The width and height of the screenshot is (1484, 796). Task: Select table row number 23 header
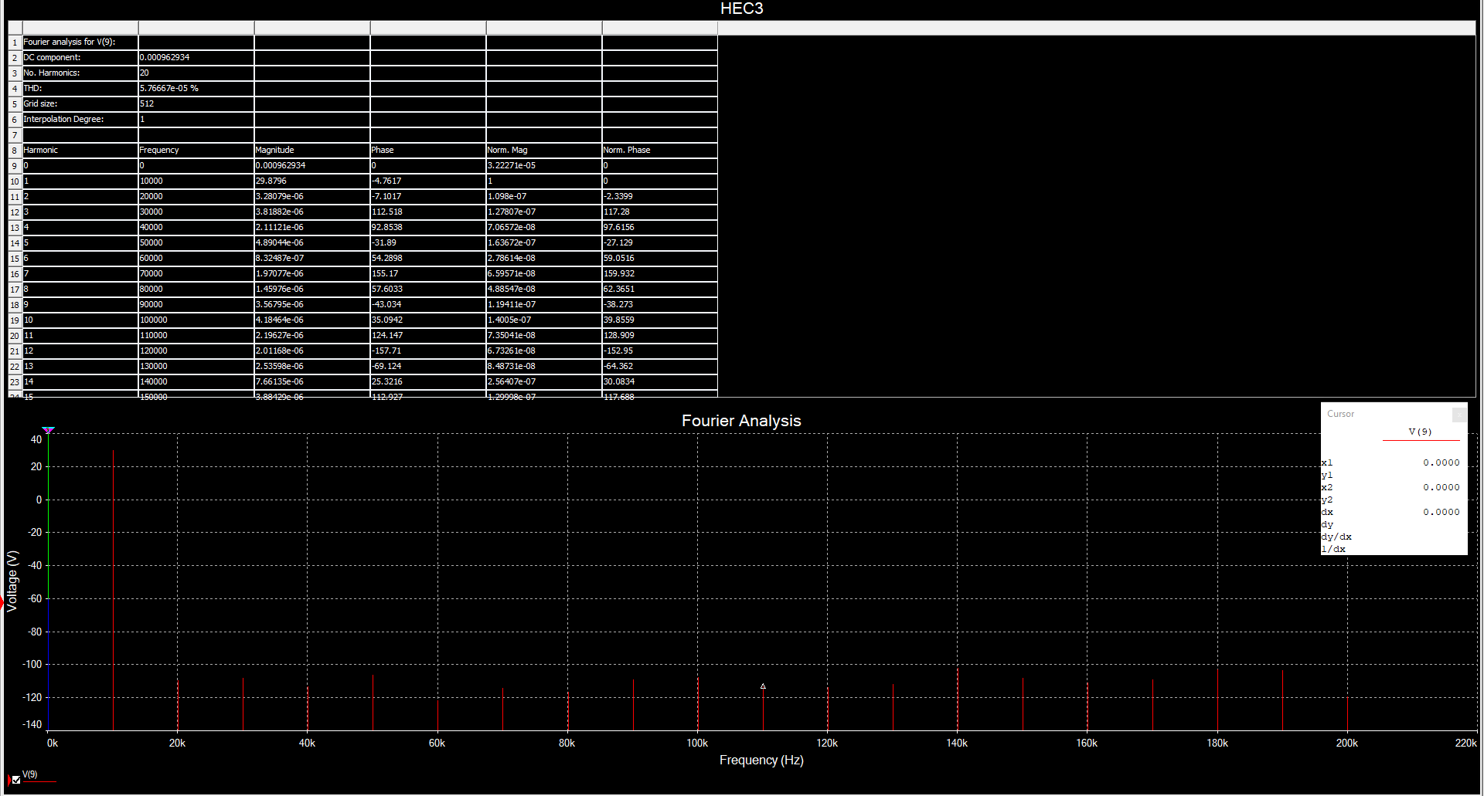[15, 382]
